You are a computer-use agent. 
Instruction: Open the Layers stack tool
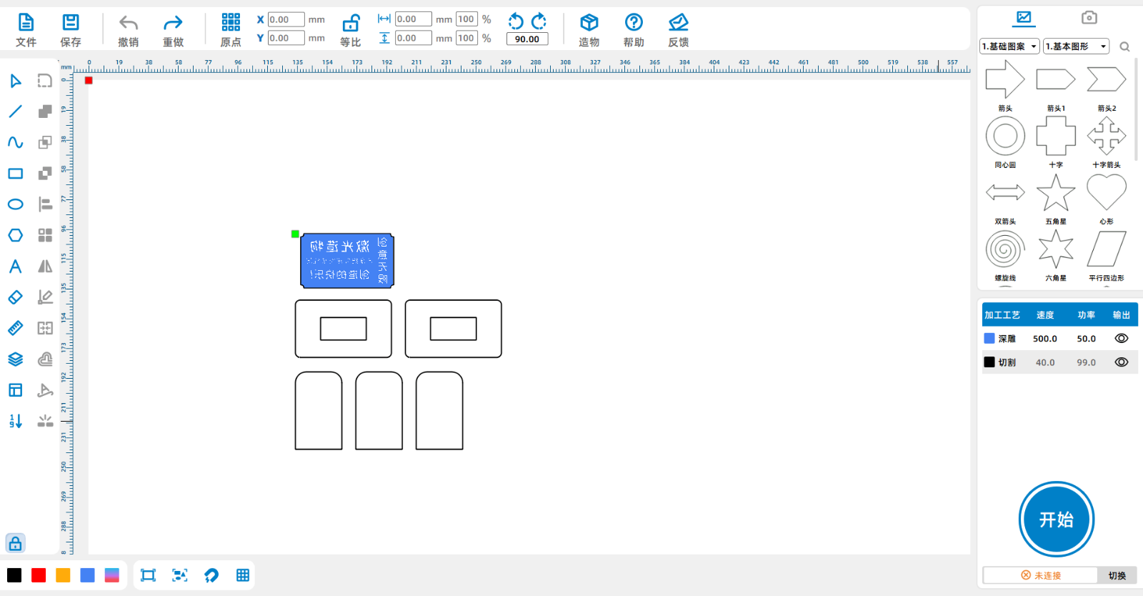coord(15,359)
